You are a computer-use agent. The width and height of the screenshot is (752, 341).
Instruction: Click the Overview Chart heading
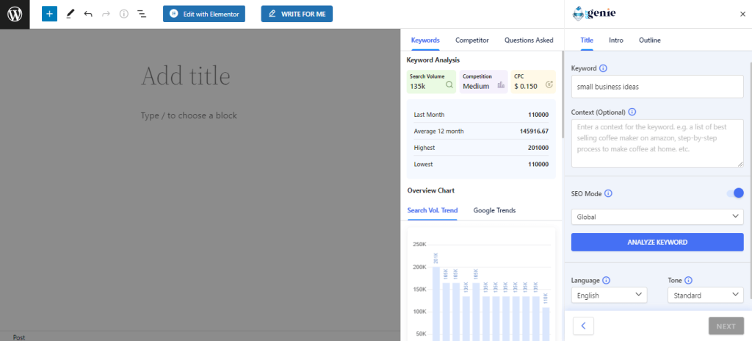[430, 190]
